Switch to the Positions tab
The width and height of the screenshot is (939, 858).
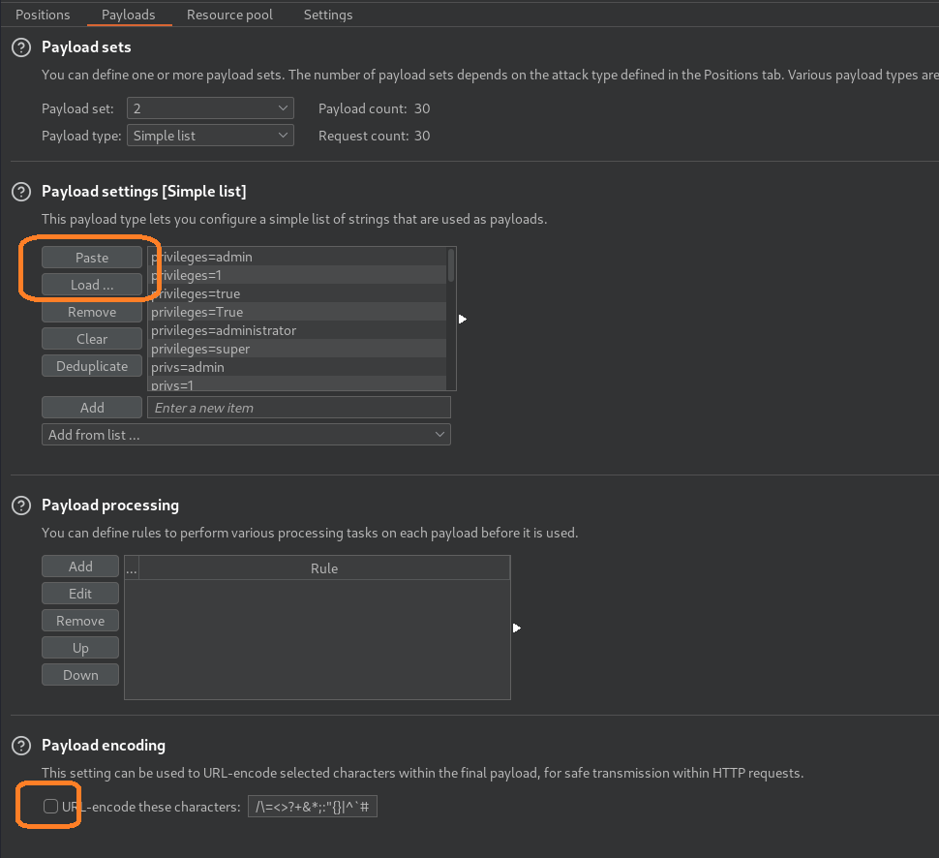[43, 15]
